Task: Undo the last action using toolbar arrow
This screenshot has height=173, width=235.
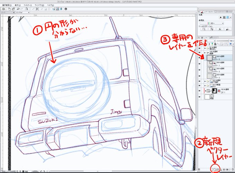Action: (x=18, y=9)
